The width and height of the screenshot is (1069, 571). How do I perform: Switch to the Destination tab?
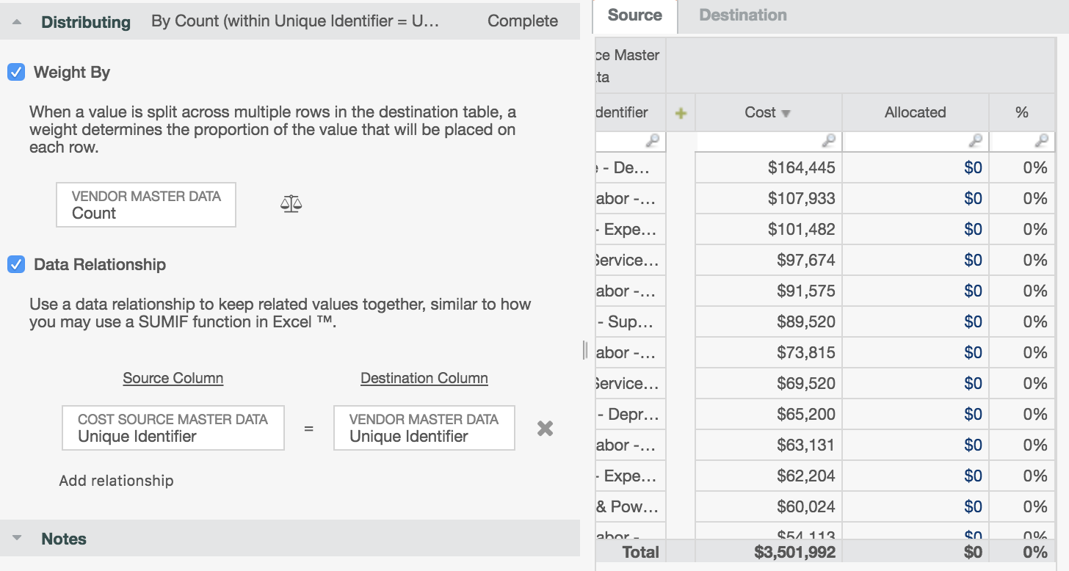[x=743, y=15]
